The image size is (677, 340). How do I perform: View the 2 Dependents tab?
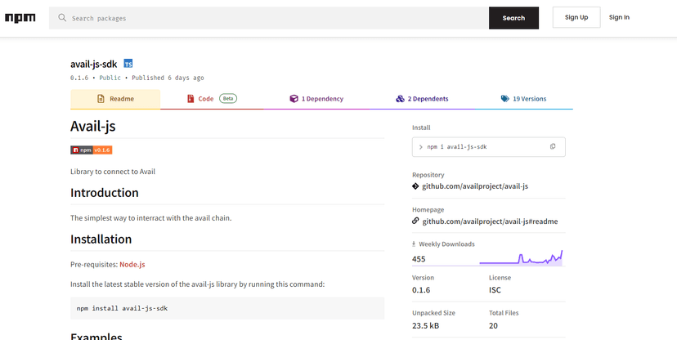[x=422, y=99]
